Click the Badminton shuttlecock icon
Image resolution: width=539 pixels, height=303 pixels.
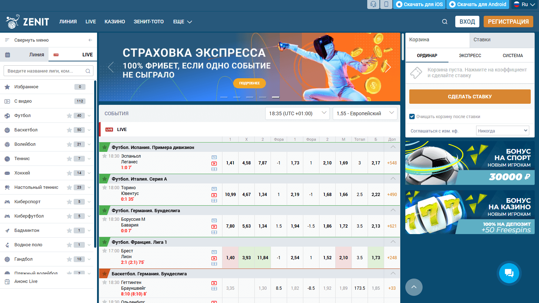[7, 230]
